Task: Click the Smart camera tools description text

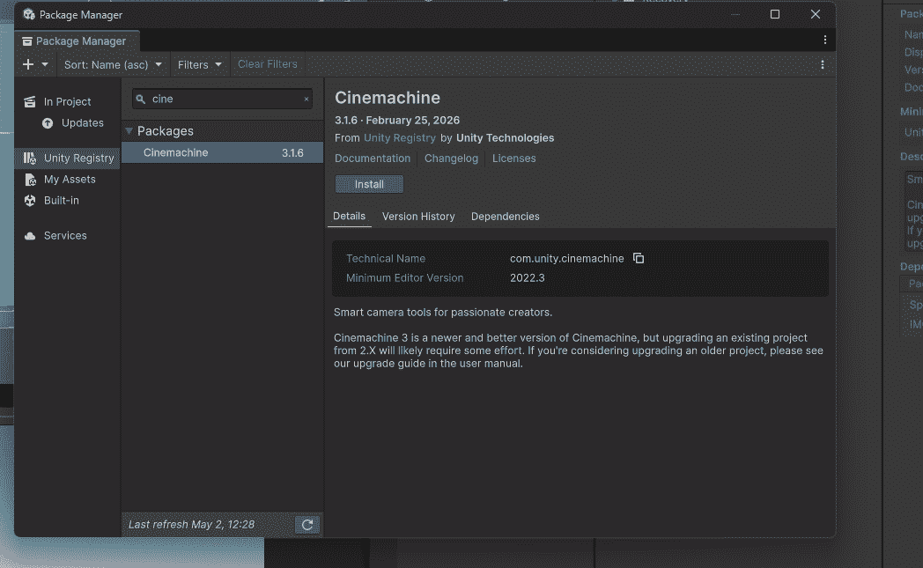Action: 443,313
